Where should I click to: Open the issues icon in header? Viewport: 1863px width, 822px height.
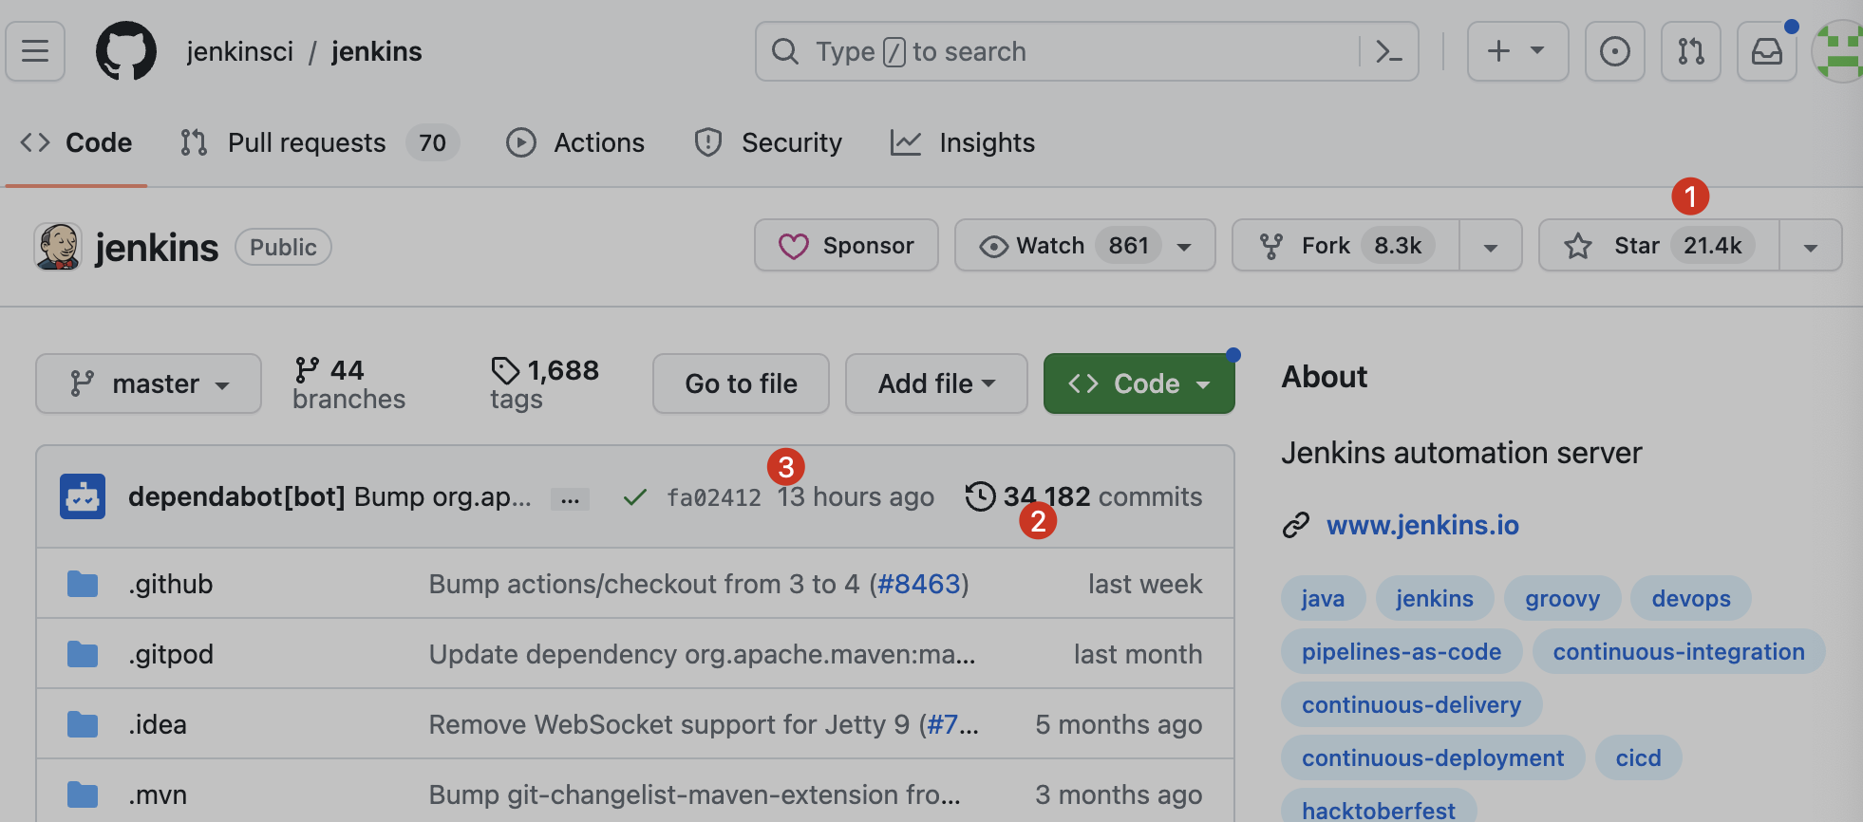(1614, 51)
